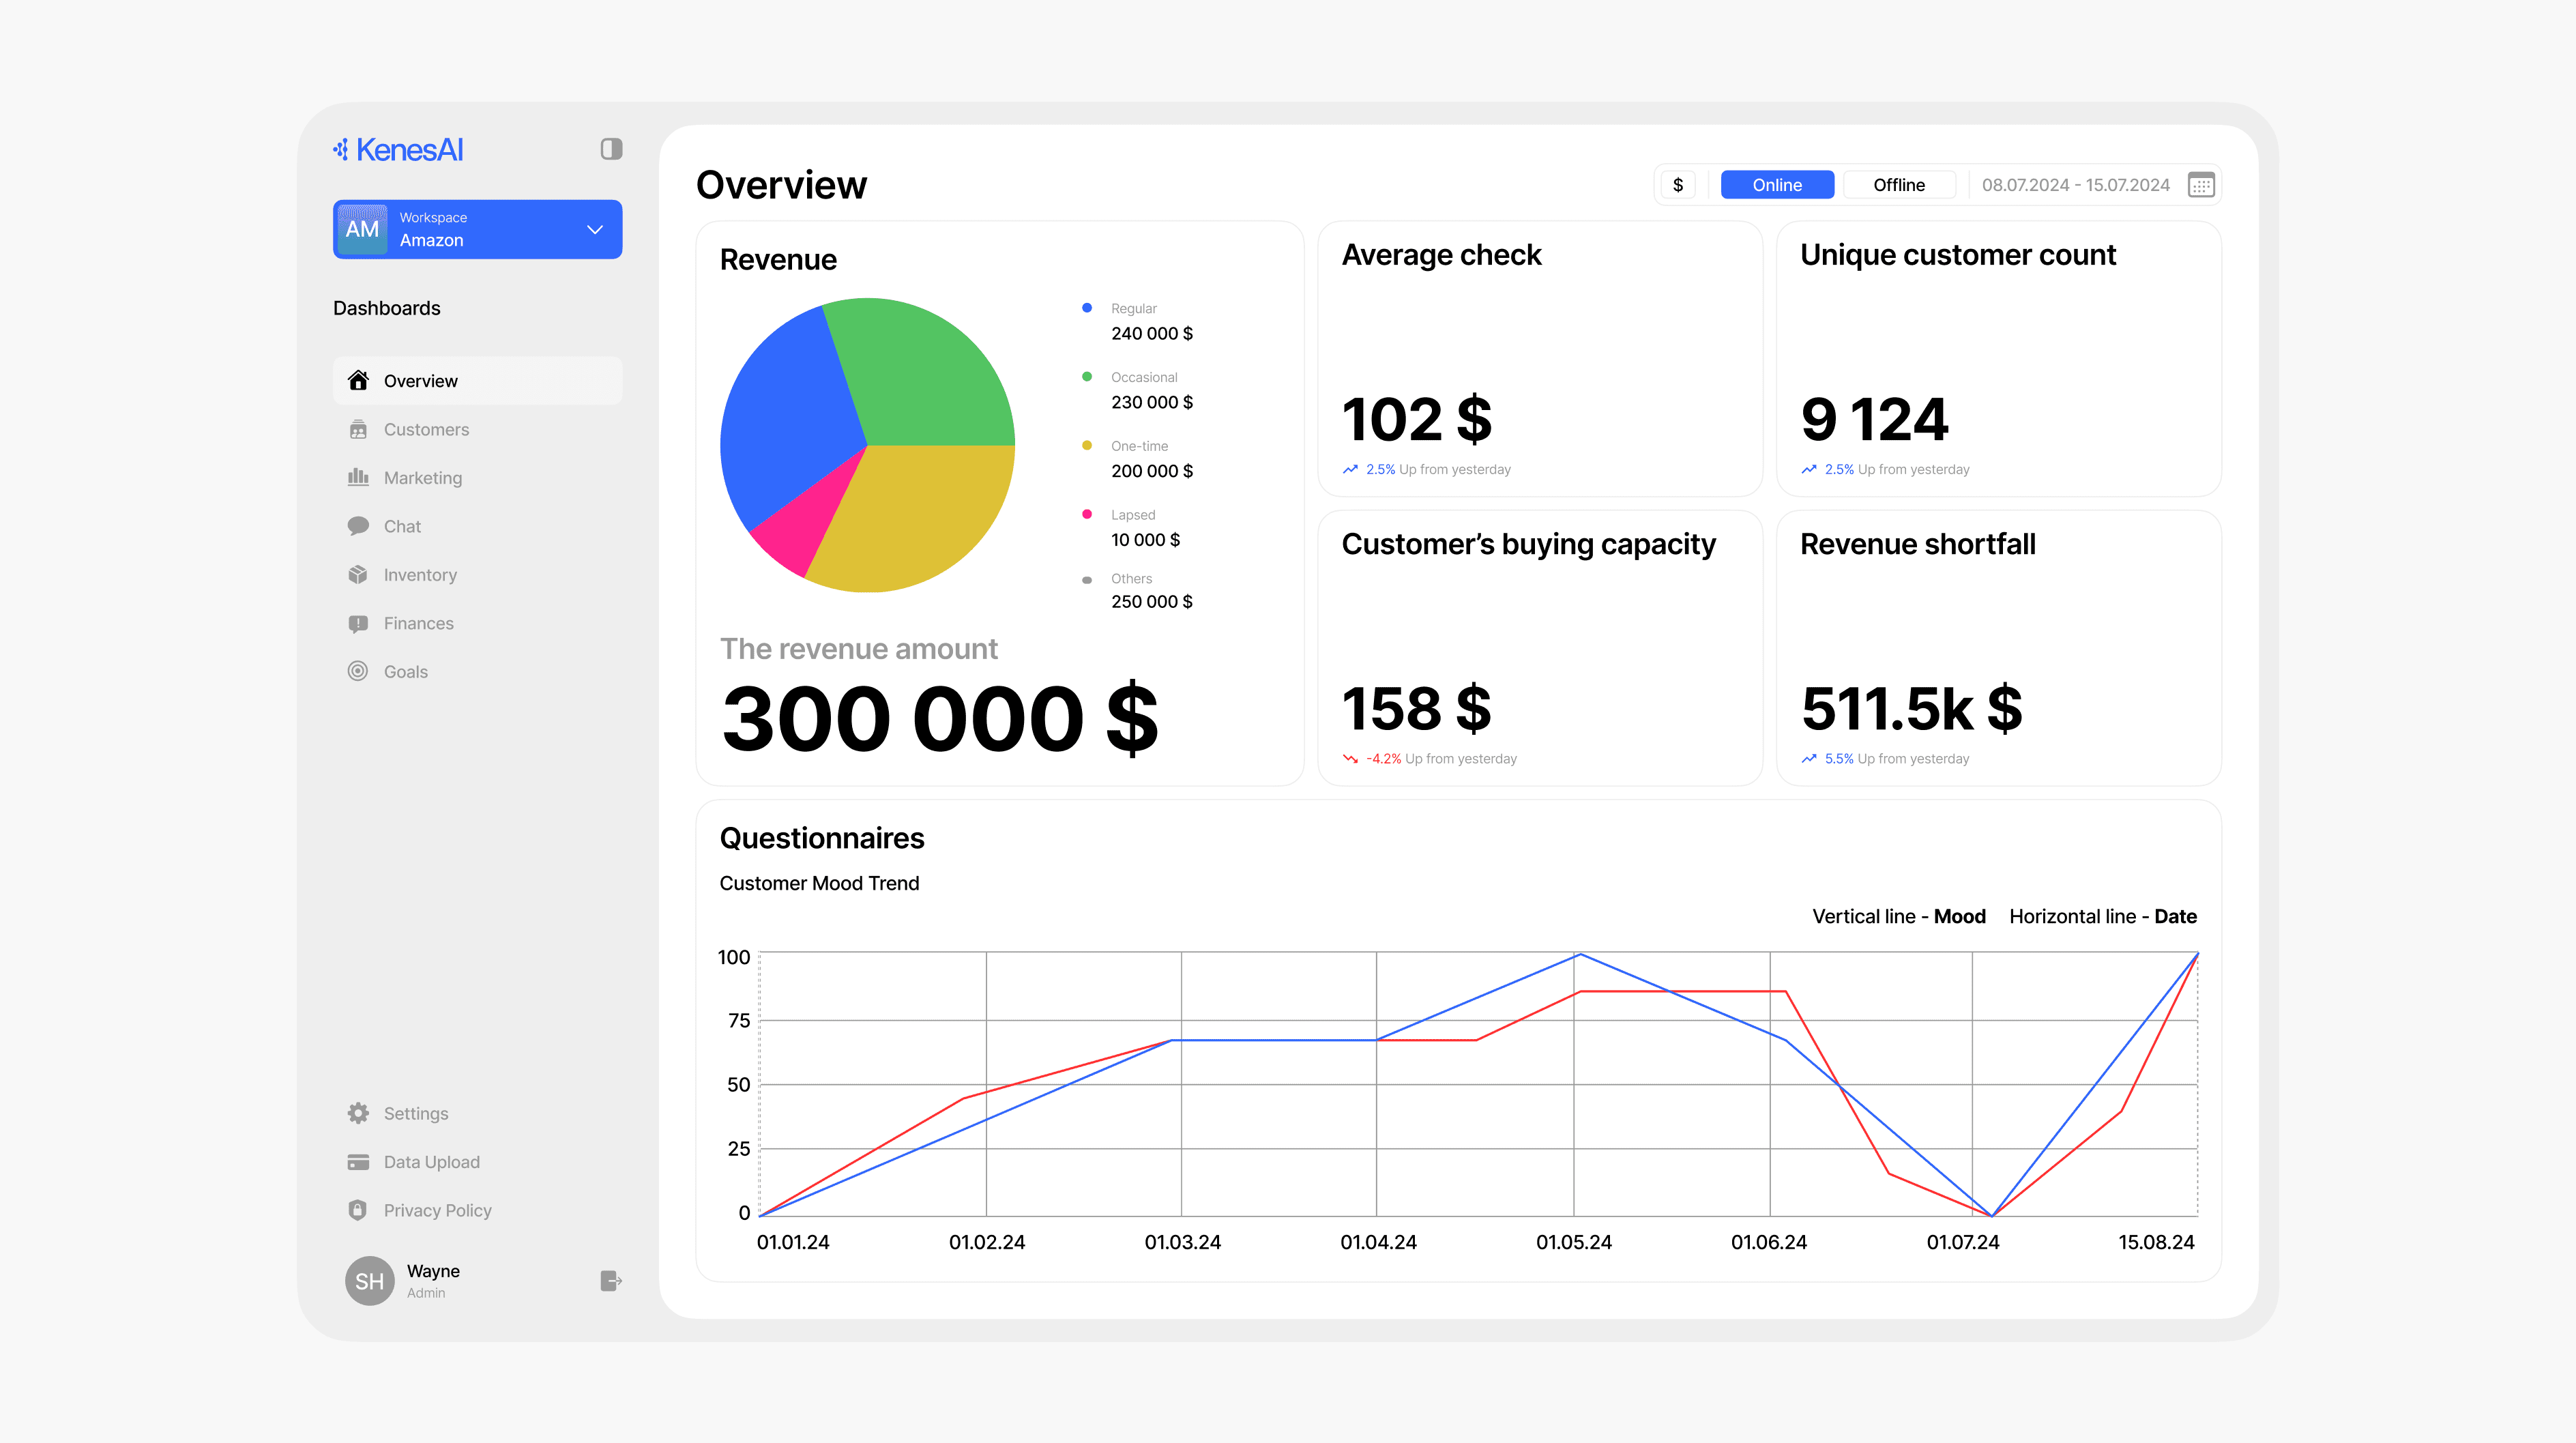Click the dollar currency selector
2576x1443 pixels.
1678,185
